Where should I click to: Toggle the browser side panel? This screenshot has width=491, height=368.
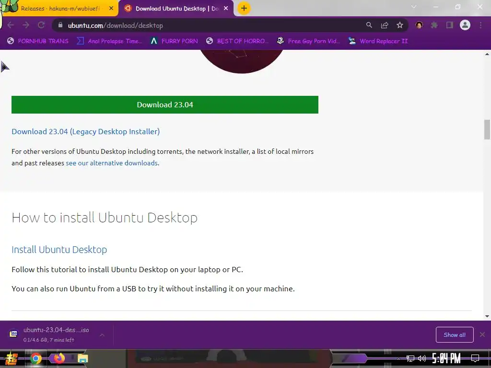[450, 25]
